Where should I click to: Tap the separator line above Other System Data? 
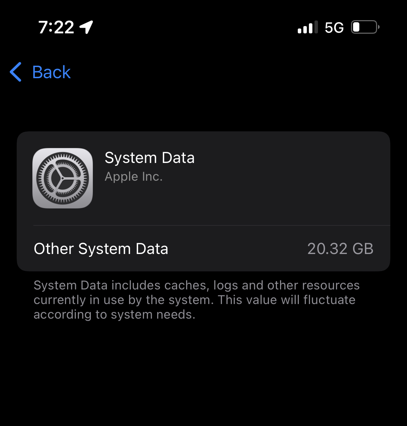tap(212, 226)
